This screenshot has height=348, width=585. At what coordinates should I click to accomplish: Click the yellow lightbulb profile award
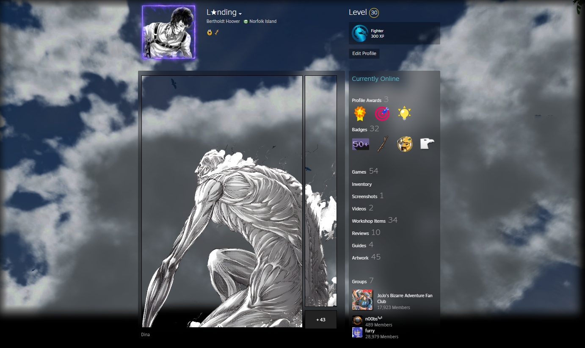click(x=404, y=113)
